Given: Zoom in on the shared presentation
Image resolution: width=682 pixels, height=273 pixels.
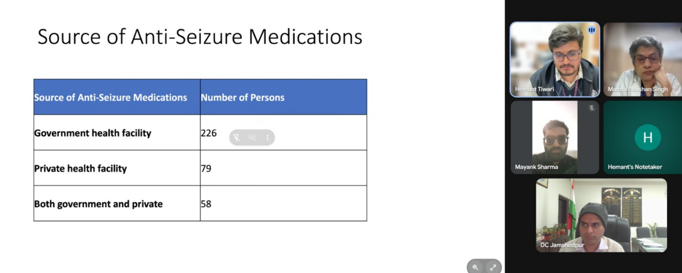Looking at the screenshot, I should coord(475,268).
